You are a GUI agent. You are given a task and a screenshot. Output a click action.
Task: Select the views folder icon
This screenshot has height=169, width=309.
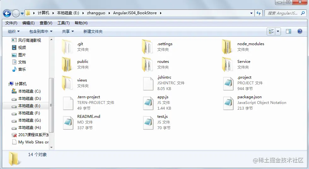pos(67,83)
